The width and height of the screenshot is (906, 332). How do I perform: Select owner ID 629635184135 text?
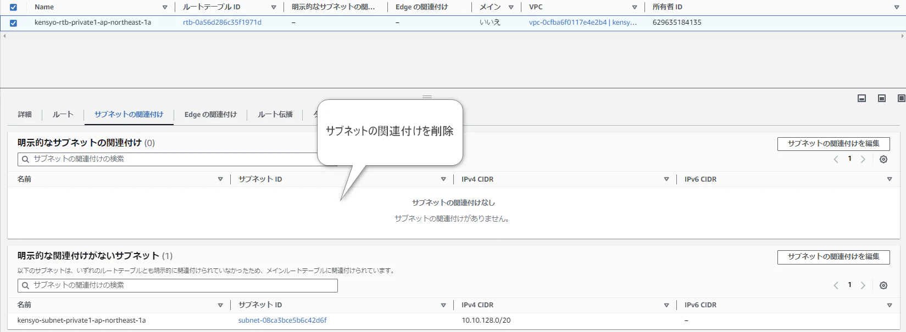[677, 22]
